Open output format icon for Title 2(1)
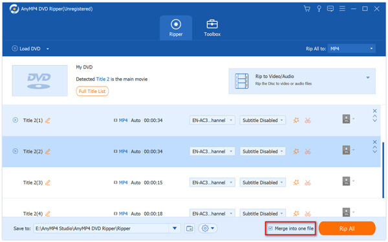 [347, 119]
